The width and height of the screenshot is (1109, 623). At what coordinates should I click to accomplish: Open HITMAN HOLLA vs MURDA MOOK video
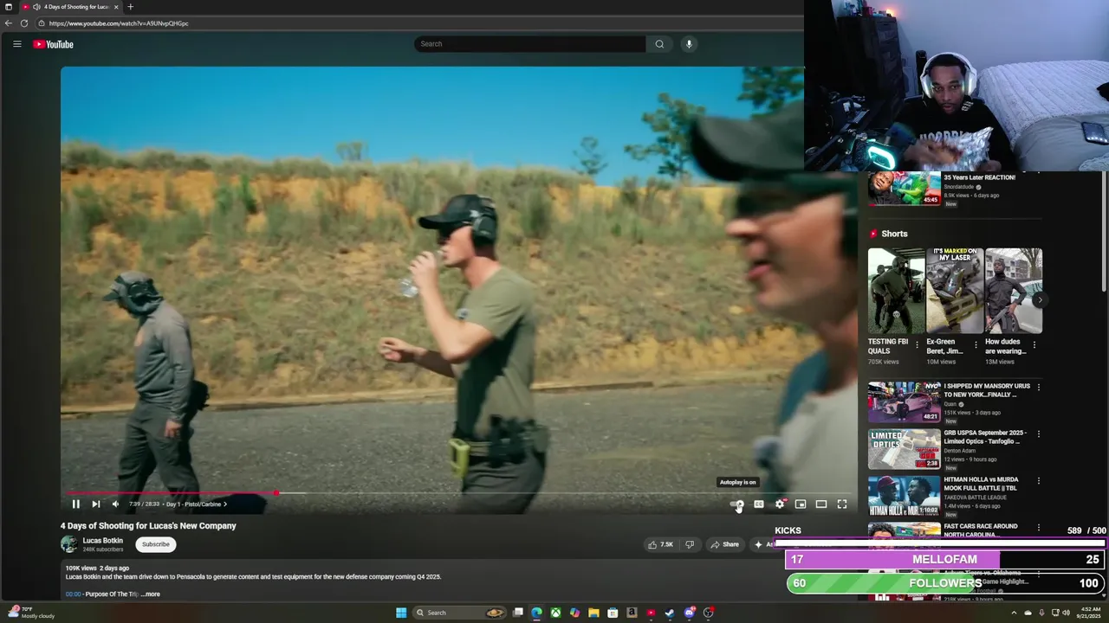(x=904, y=495)
